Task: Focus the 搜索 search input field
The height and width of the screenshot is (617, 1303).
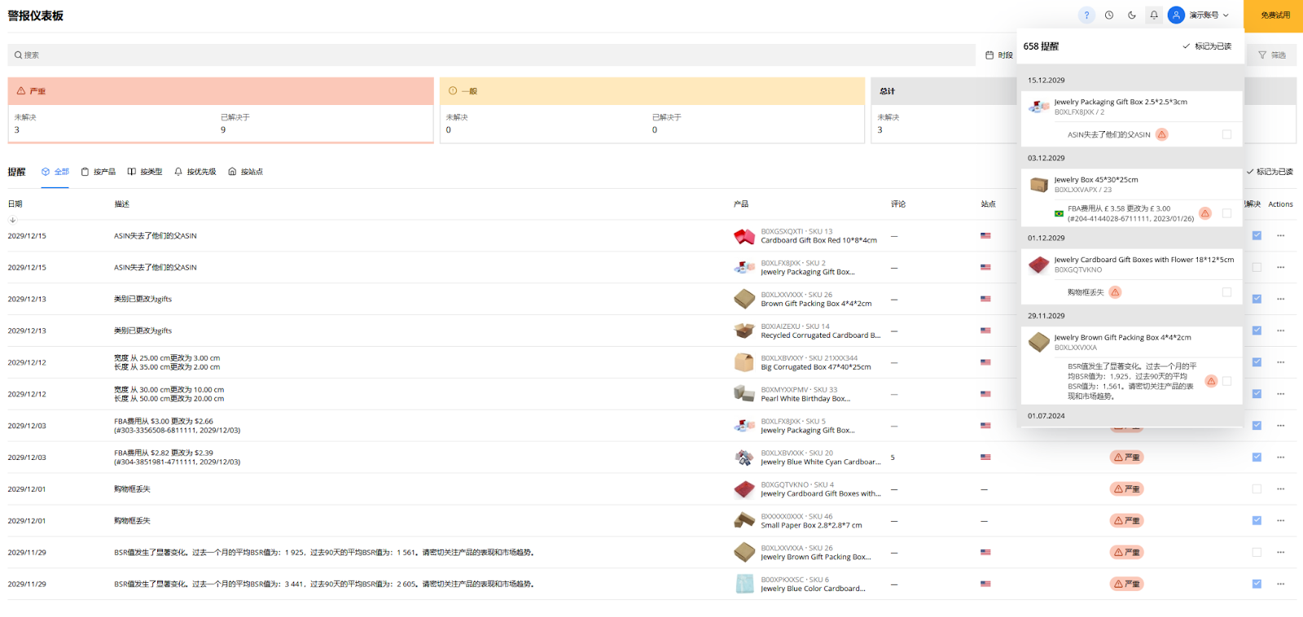Action: pos(491,55)
